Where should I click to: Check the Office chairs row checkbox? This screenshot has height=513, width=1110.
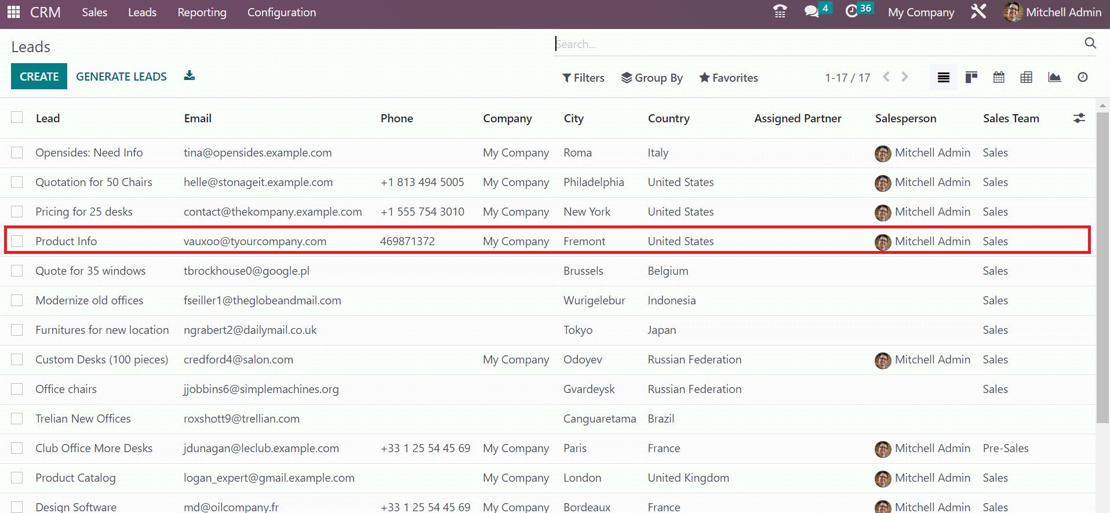(x=17, y=389)
